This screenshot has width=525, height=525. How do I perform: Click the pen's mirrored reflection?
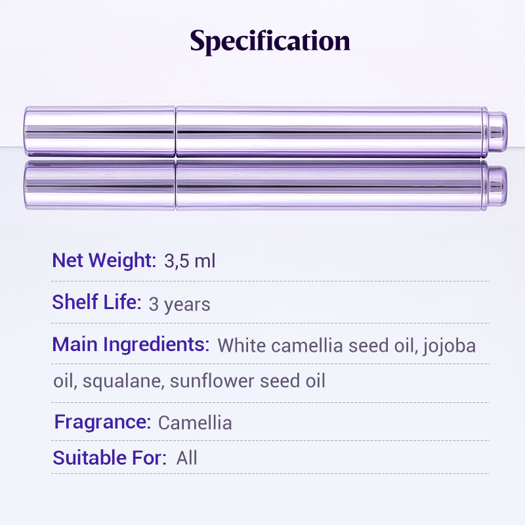262,186
